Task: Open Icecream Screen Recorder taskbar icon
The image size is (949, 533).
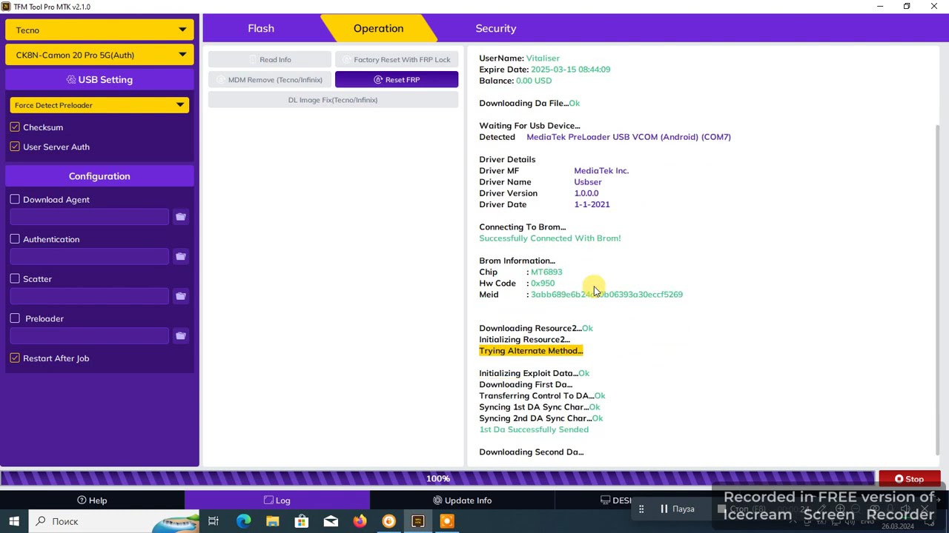Action: tap(447, 521)
